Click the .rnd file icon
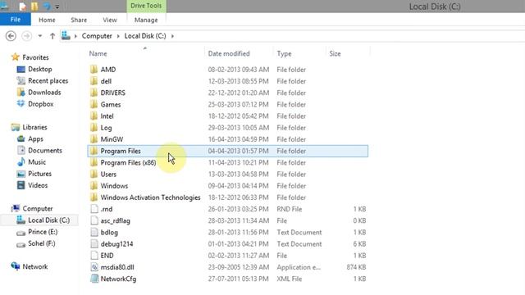This screenshot has width=525, height=295. [x=94, y=209]
